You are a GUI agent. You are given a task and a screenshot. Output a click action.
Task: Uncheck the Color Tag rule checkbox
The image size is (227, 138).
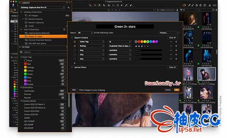click(x=75, y=42)
